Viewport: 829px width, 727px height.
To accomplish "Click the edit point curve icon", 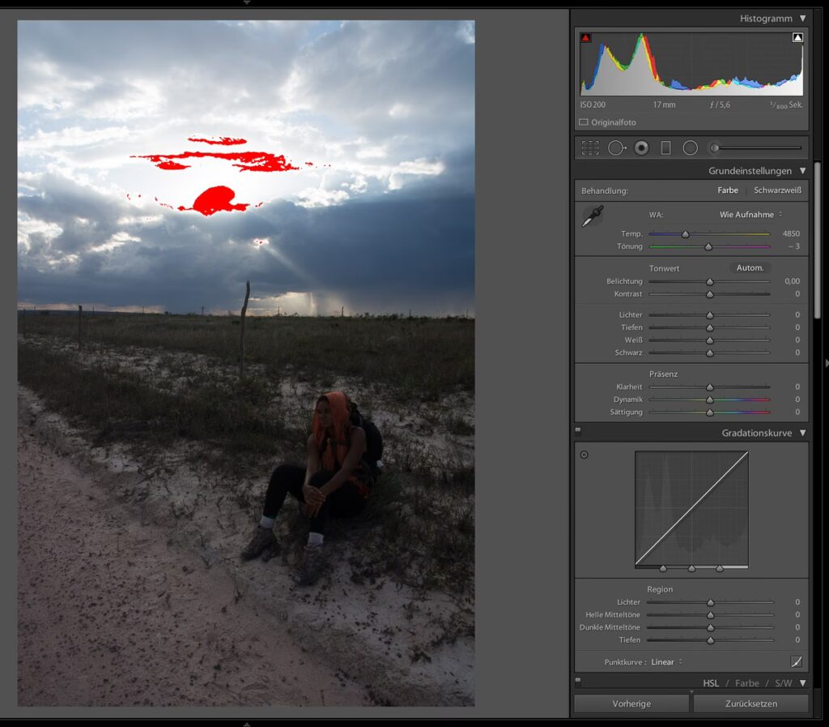I will pos(797,661).
